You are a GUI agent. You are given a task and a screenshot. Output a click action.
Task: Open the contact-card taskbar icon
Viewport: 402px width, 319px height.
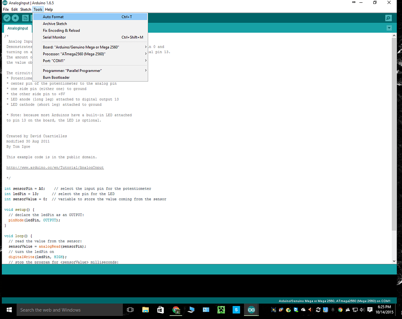pyautogui.click(x=206, y=310)
